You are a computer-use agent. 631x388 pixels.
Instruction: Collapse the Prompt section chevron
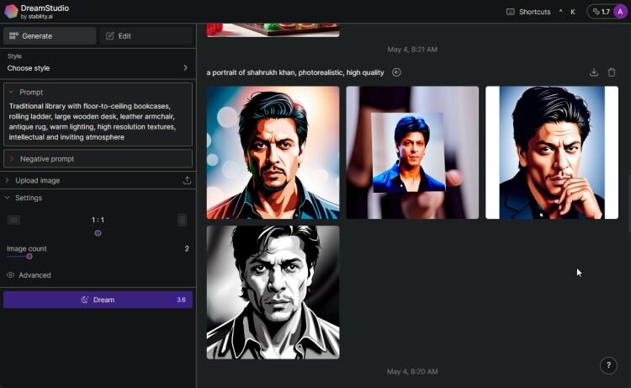click(x=11, y=92)
